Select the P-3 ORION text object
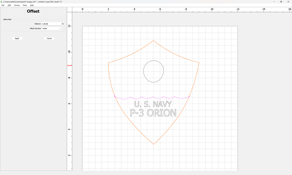Image resolution: width=292 pixels, height=175 pixels. click(x=153, y=113)
